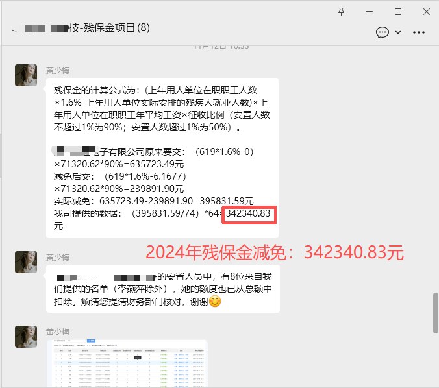The width and height of the screenshot is (439, 388).
Task: Click the text 我司提供的数据
Action: tap(86, 213)
